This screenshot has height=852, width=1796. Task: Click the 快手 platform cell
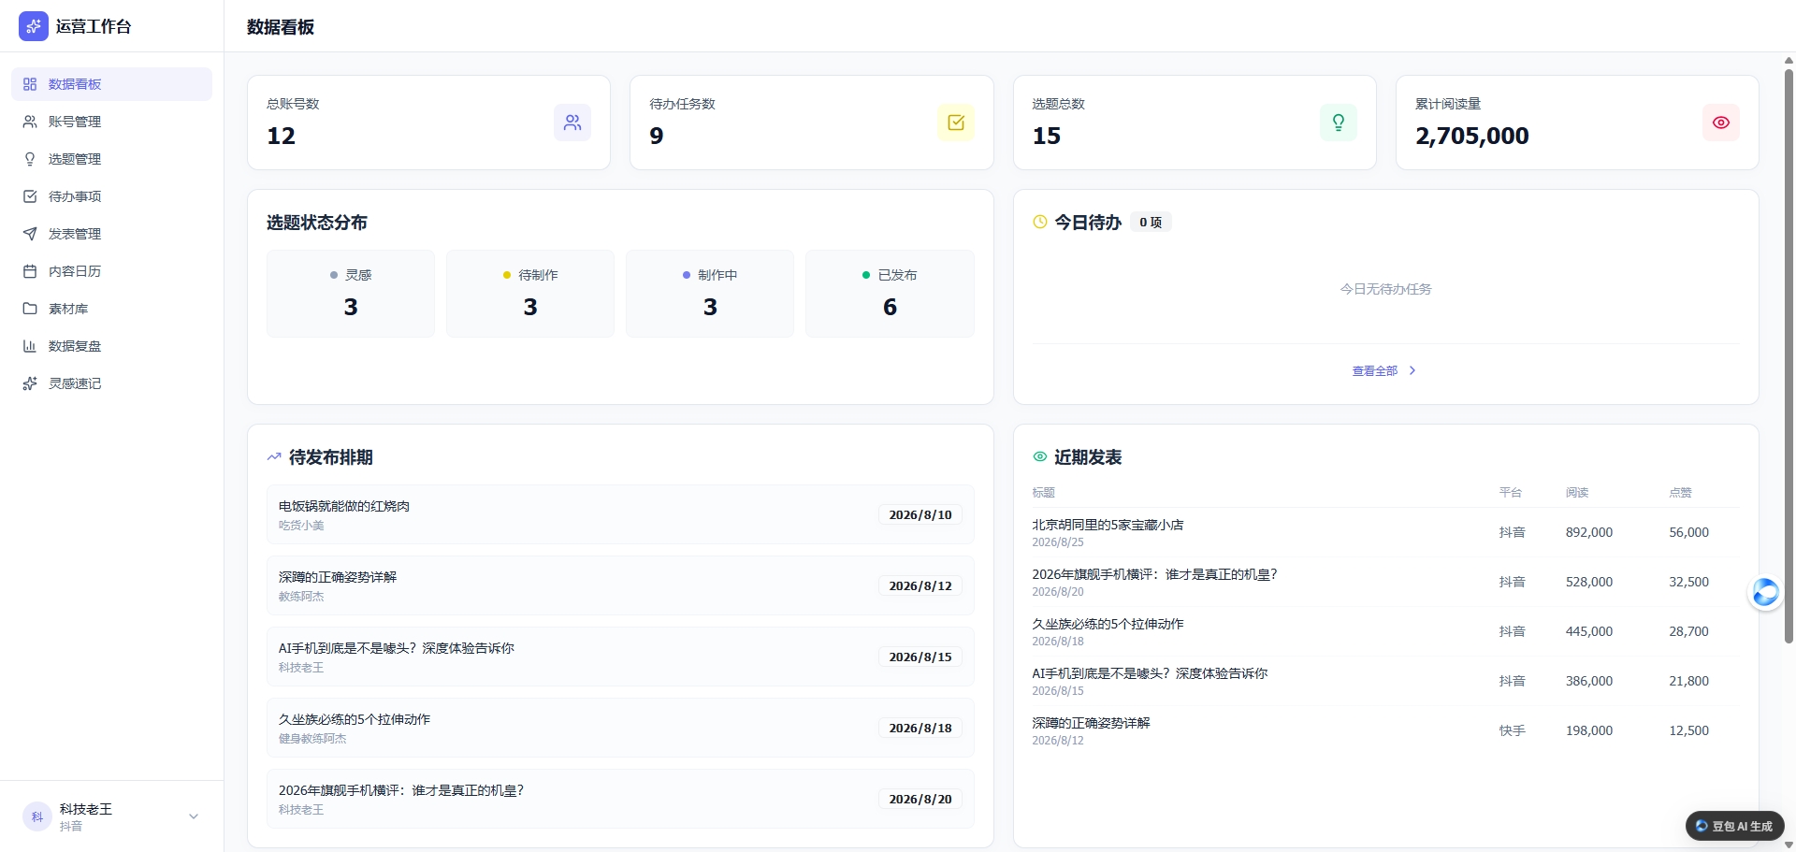[1512, 730]
